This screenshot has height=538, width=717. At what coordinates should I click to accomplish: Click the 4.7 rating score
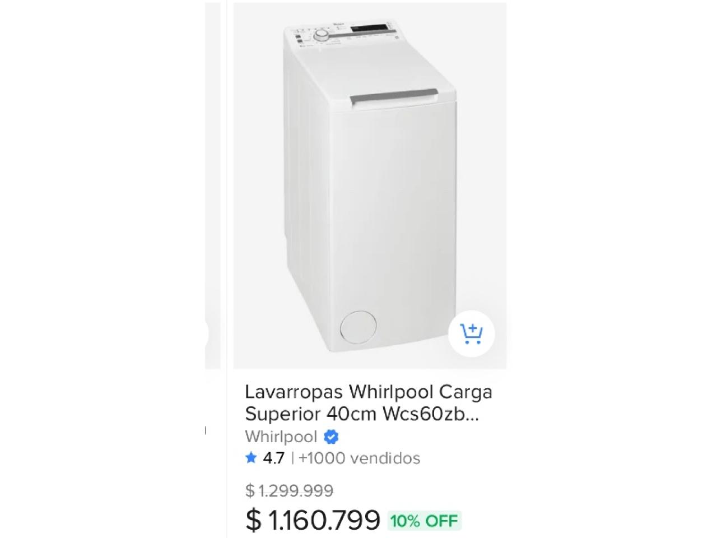coord(273,458)
